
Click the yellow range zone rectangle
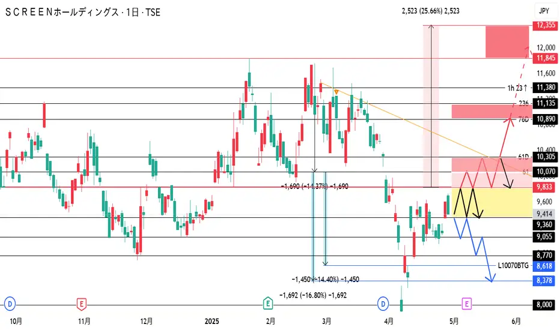point(492,202)
